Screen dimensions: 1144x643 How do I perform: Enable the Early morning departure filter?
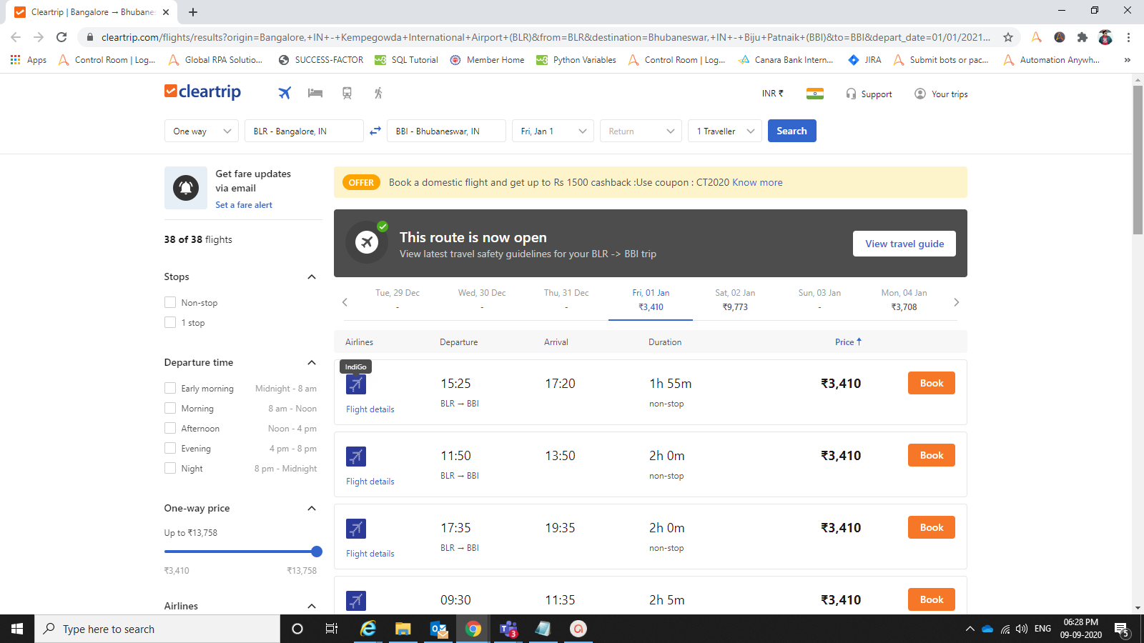click(170, 388)
